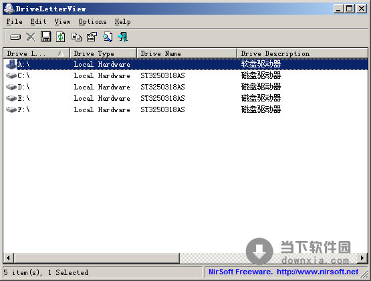Sort by Drive Type column header
Viewport: 371px width, 281px height.
103,53
